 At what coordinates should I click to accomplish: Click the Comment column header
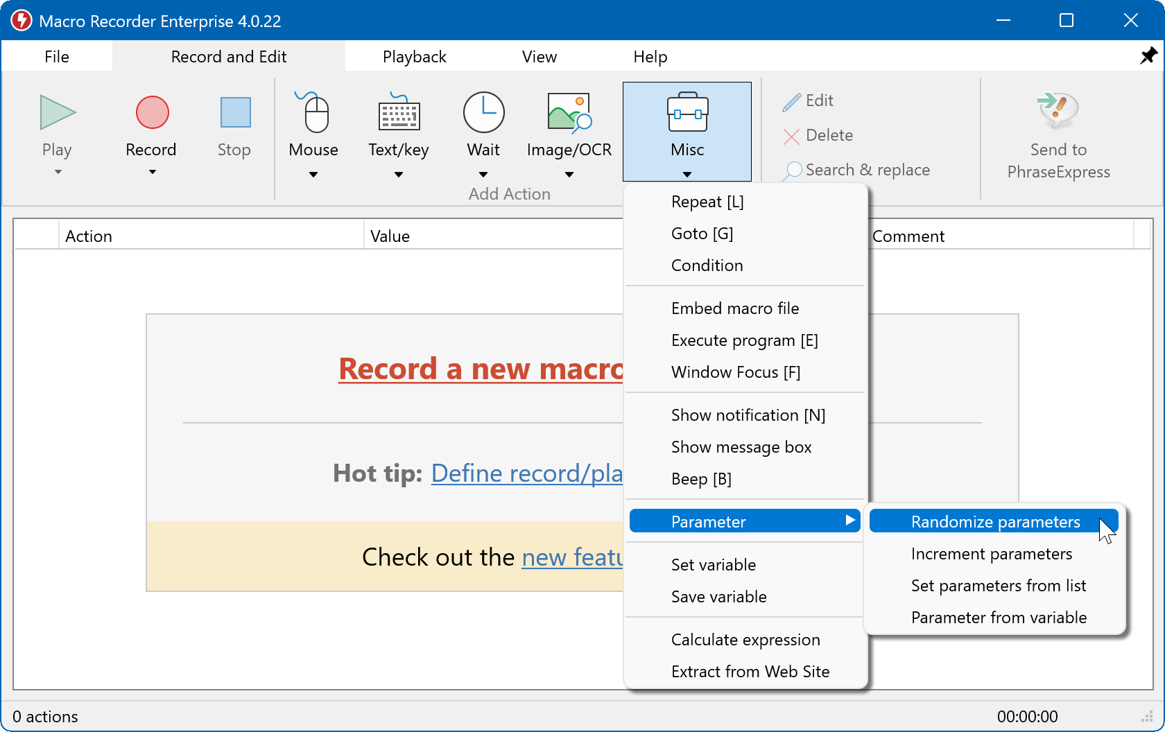[x=908, y=236]
